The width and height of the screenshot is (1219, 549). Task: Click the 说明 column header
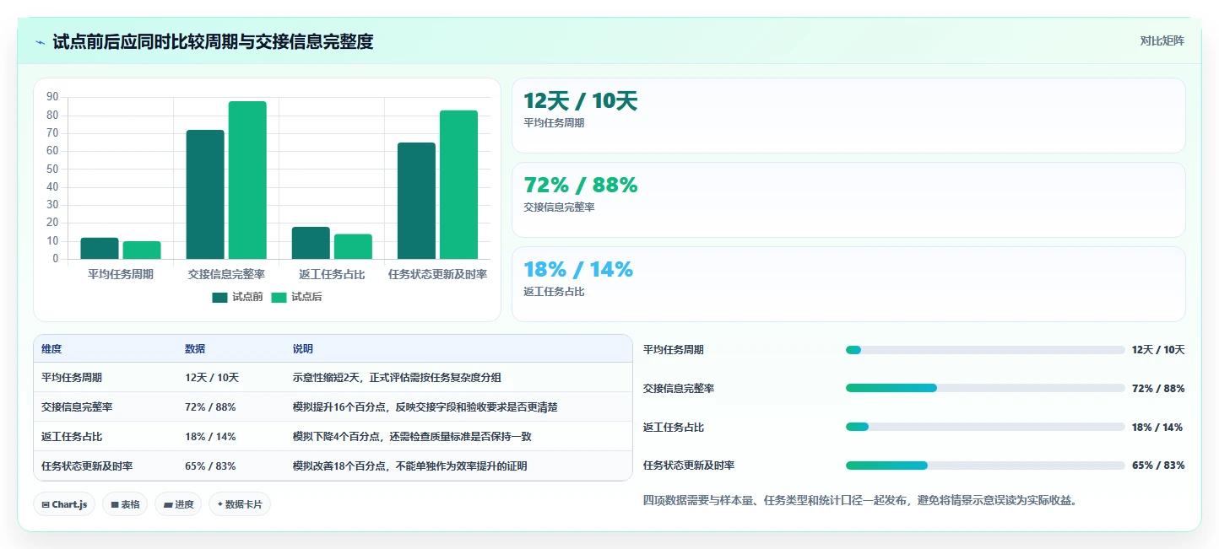pyautogui.click(x=303, y=349)
